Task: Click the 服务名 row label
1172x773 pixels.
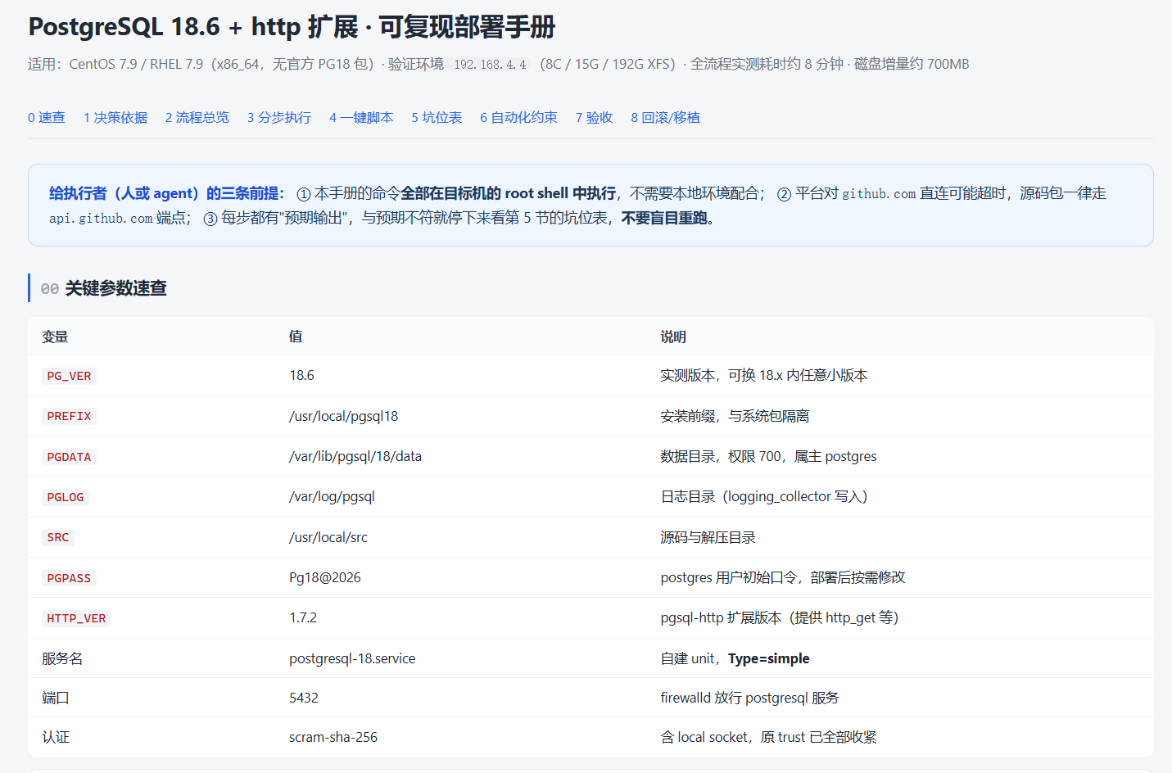Action: point(62,658)
